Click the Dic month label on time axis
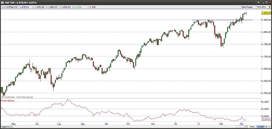The height and width of the screenshot is (129, 272). click(176, 124)
